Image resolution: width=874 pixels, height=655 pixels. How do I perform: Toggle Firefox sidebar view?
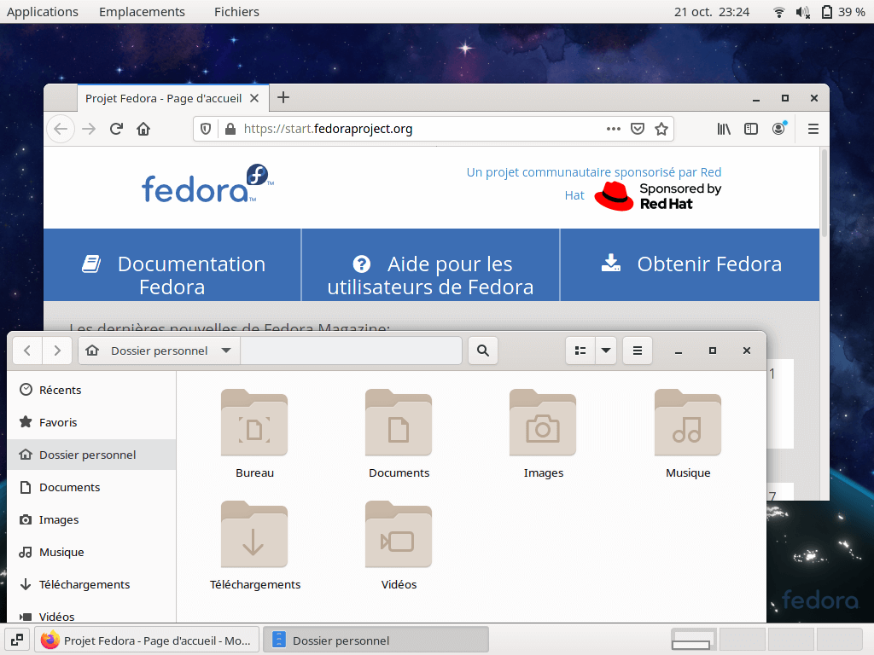tap(751, 130)
